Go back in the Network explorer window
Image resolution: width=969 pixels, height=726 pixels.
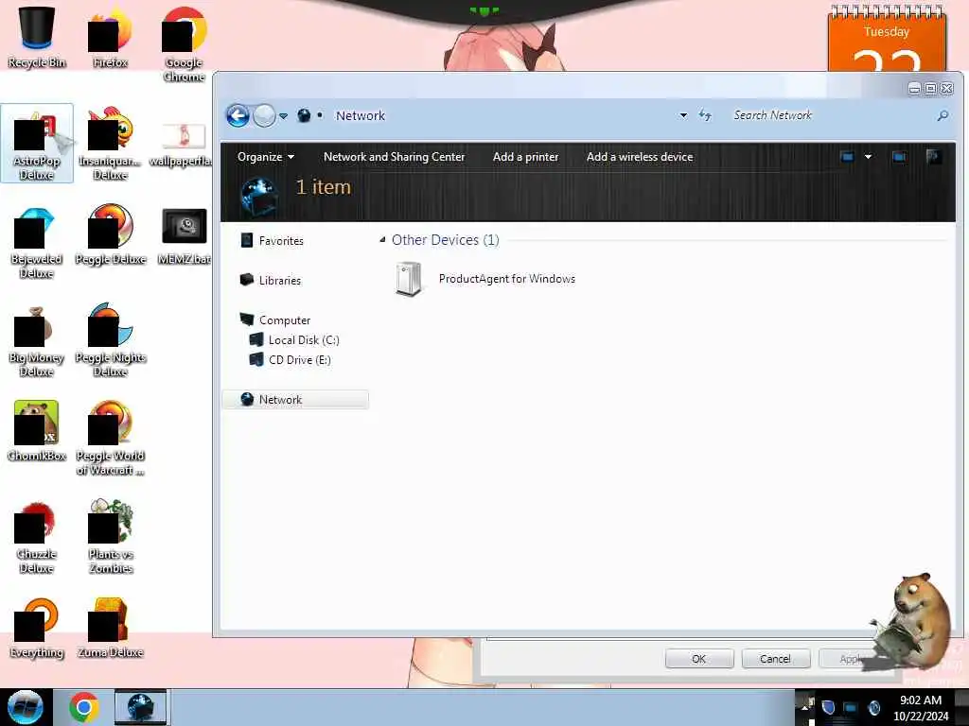tap(238, 115)
